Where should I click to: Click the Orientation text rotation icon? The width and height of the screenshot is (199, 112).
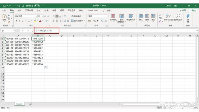click(65, 16)
